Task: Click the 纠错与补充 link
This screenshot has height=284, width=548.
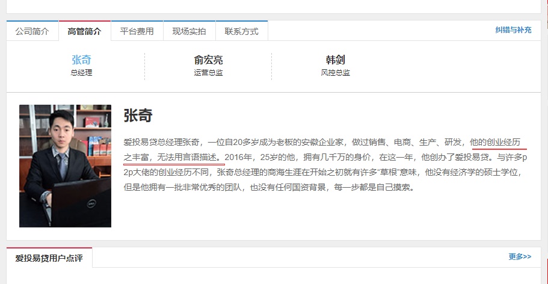Action: [513, 29]
